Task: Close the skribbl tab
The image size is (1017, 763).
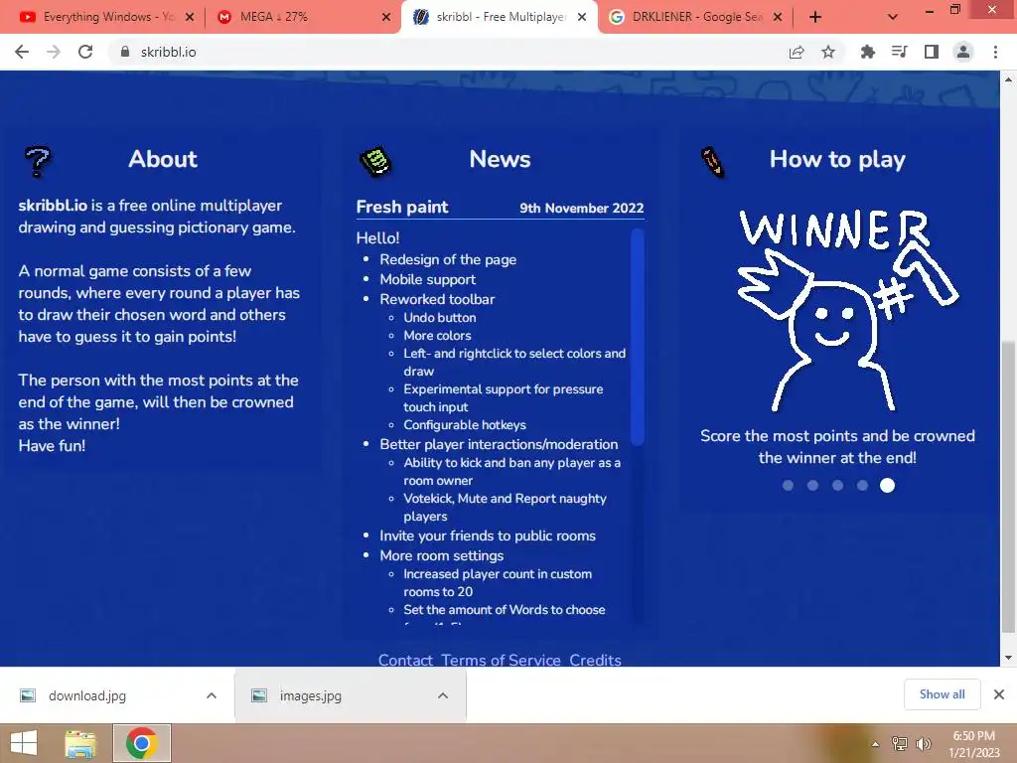Action: point(582,17)
